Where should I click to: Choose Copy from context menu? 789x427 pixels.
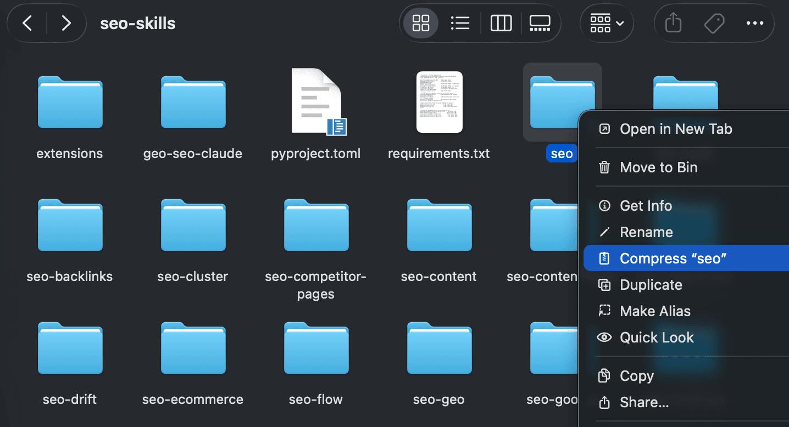click(686, 376)
